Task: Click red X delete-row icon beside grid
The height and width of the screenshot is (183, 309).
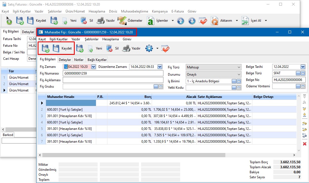Action: click(305, 144)
